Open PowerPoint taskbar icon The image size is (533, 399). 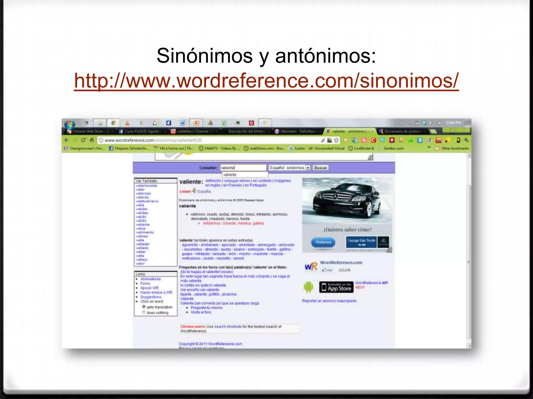(196, 123)
